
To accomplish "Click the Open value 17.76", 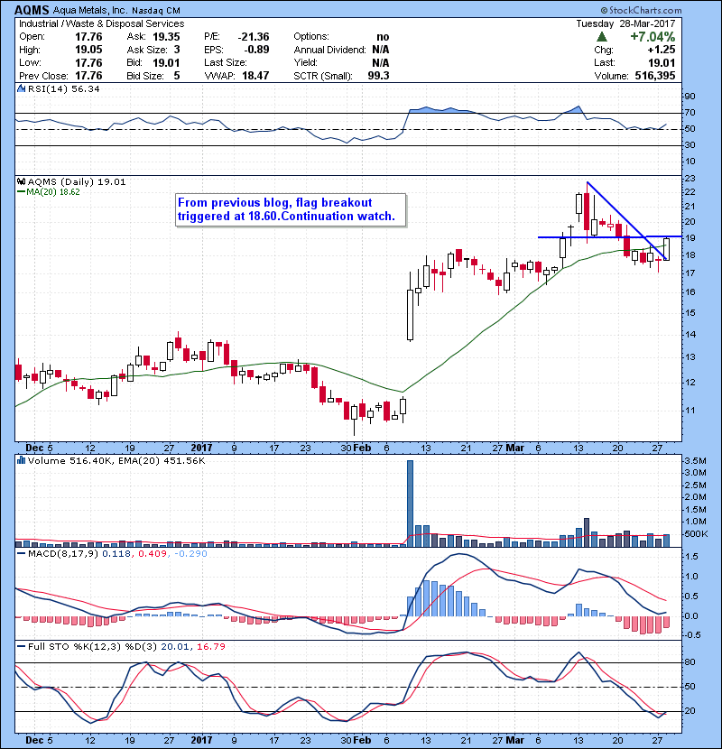I will [x=88, y=37].
